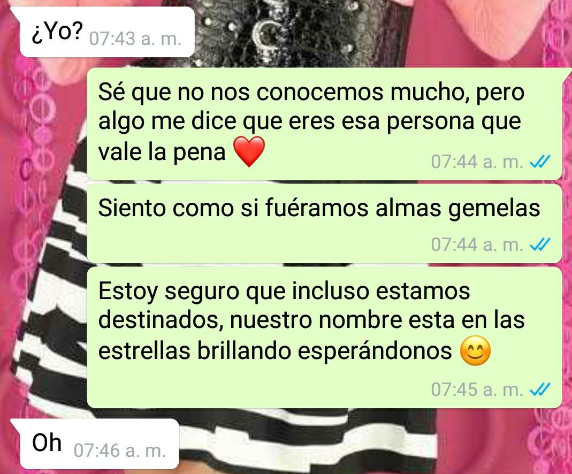The height and width of the screenshot is (474, 572).
Task: Click blue double-check on 'almas gemelas' message
Action: (x=540, y=244)
